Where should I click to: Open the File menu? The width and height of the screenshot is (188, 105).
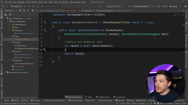pos(6,2)
